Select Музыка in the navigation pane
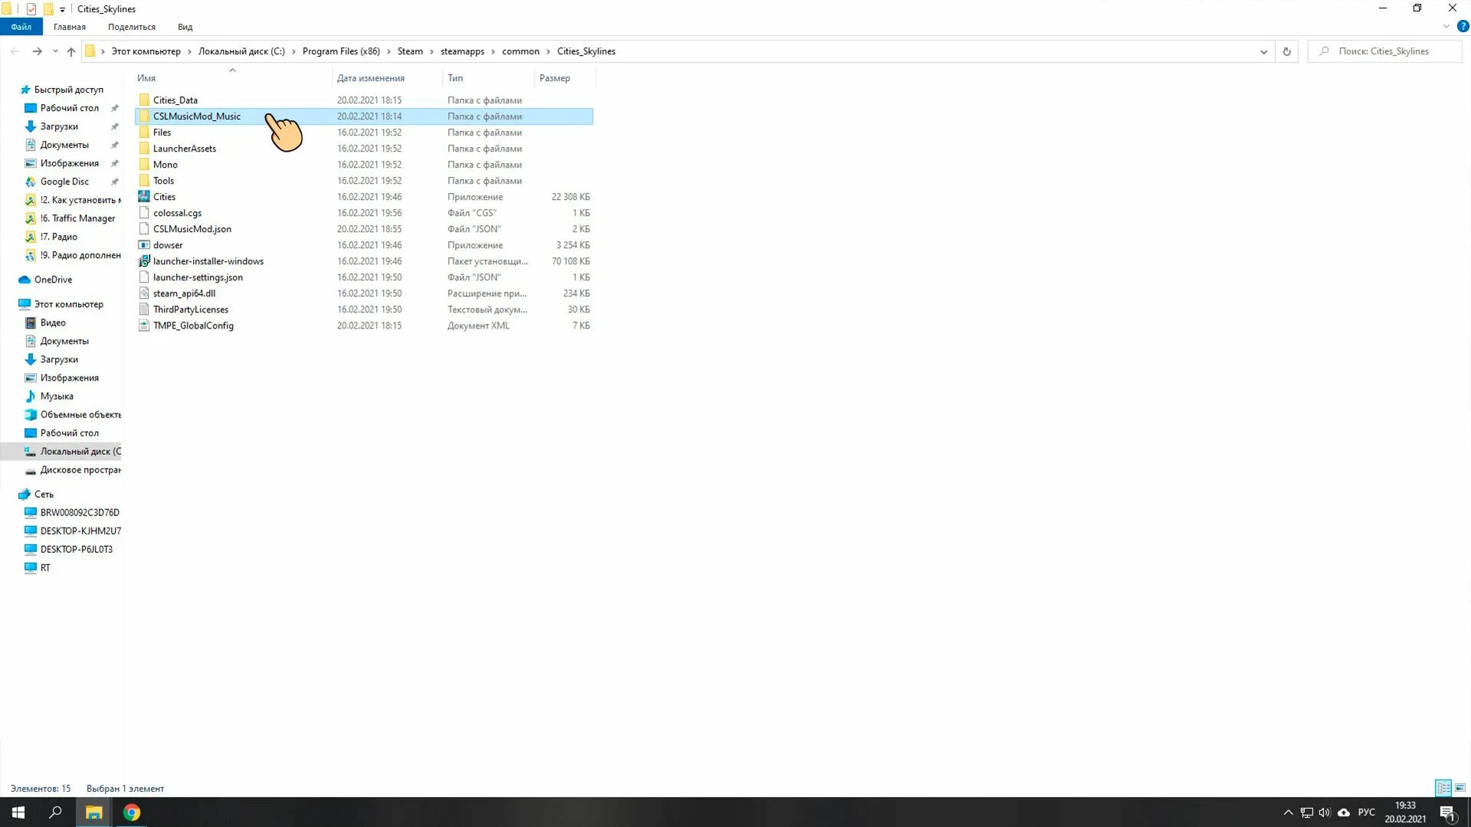This screenshot has height=827, width=1471. (x=57, y=396)
